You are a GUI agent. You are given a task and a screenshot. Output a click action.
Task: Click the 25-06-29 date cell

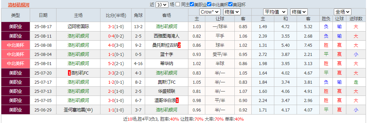[43, 110]
